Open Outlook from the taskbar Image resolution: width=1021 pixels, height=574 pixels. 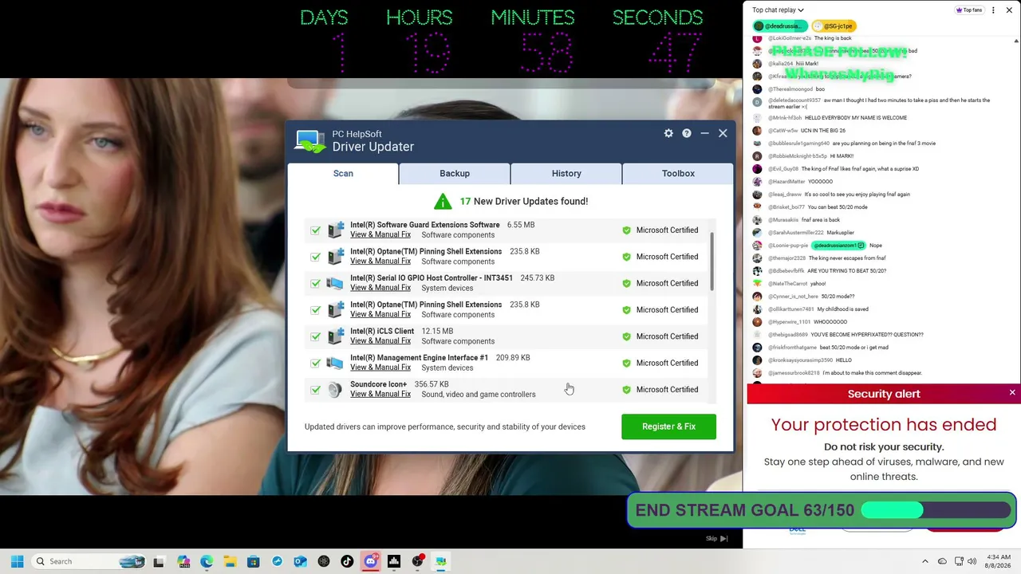point(300,561)
